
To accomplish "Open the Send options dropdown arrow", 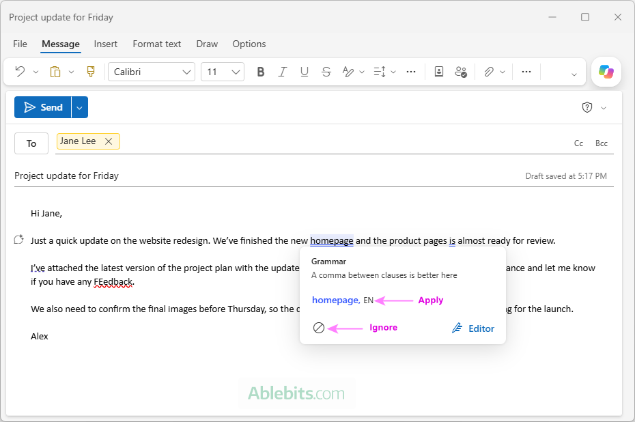I will click(80, 107).
